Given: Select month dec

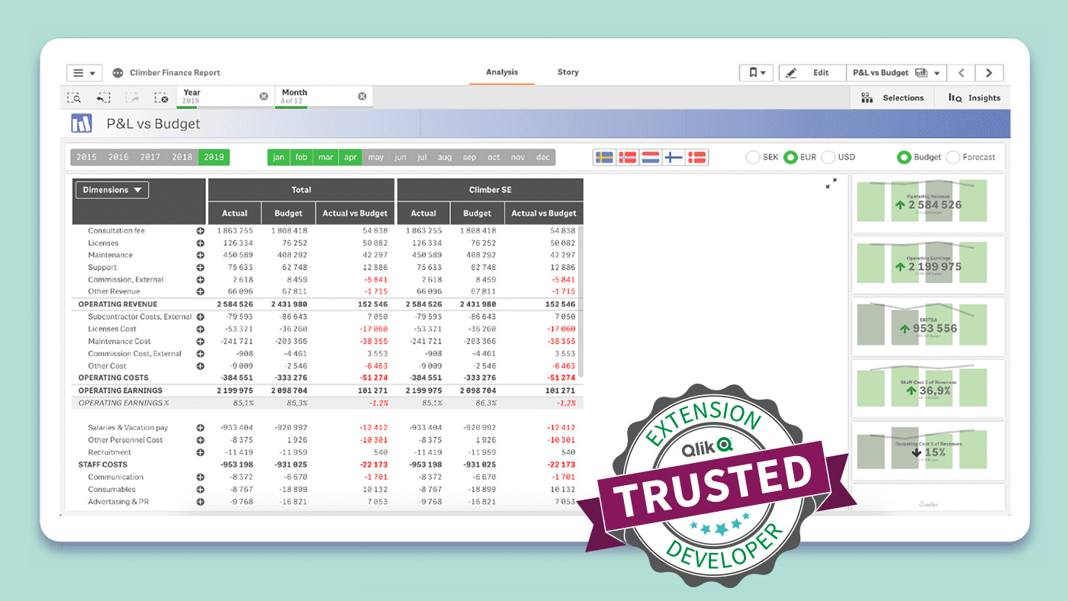Looking at the screenshot, I should click(x=543, y=158).
